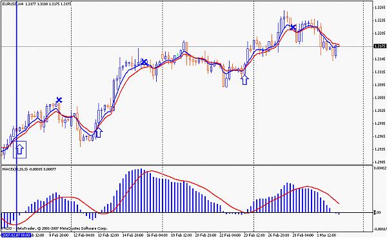Click the highlighted 2007.02.07 00:00 date label
The image size is (387, 238).
(16, 235)
